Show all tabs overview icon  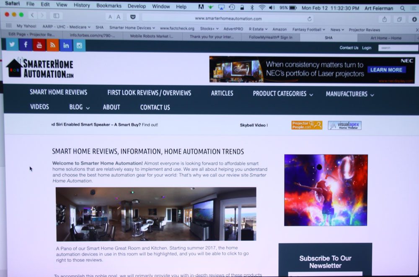(x=399, y=20)
